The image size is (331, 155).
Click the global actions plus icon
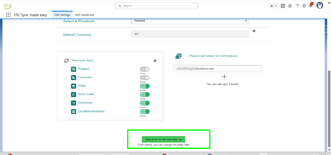coord(283,6)
